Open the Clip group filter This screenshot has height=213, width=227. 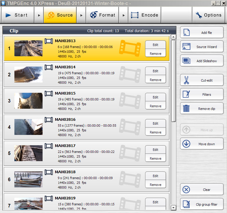201,204
